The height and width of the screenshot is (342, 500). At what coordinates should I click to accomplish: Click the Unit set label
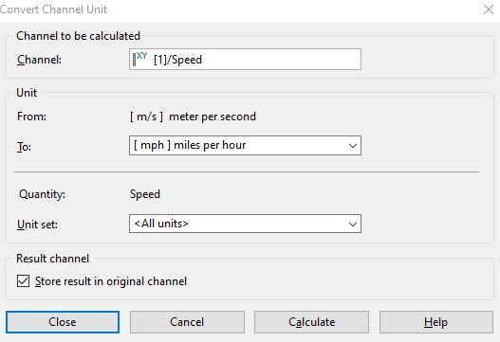tap(37, 225)
